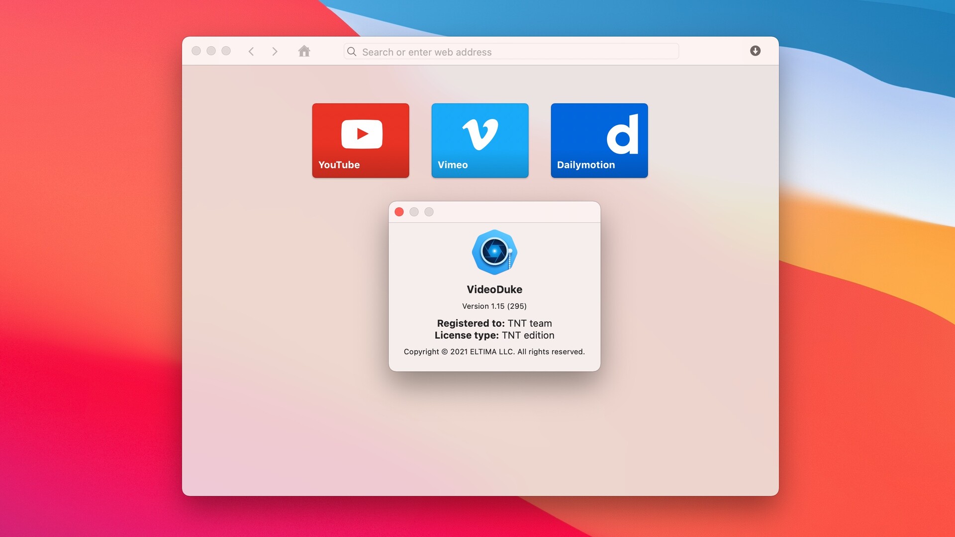Click the search magnifier icon
This screenshot has width=955, height=537.
[x=352, y=52]
